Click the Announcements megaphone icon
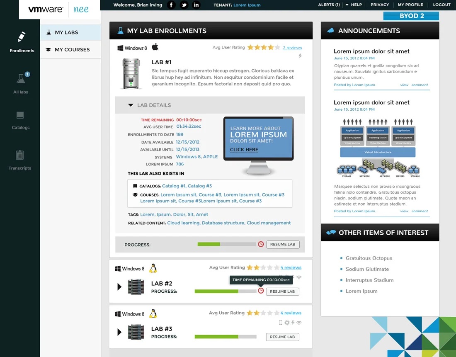 click(330, 31)
